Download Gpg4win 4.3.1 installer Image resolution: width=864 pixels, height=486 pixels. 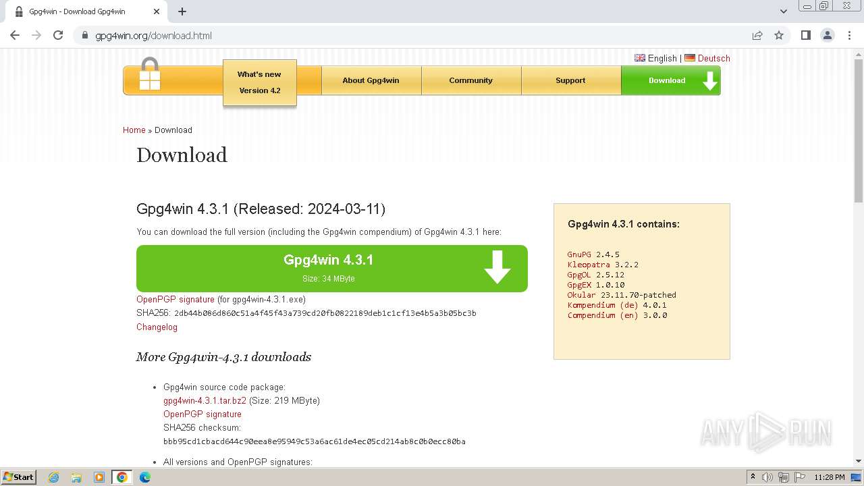331,269
